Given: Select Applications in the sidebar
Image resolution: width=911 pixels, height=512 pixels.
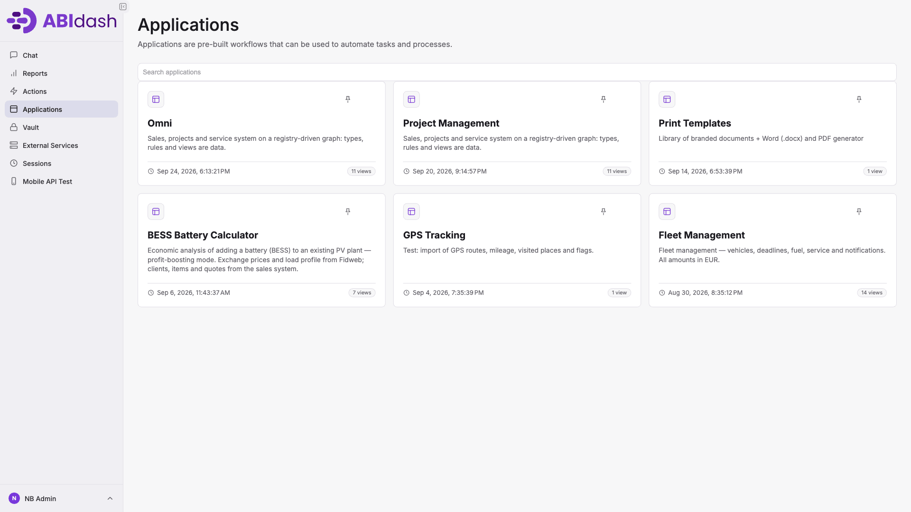Looking at the screenshot, I should [x=61, y=110].
